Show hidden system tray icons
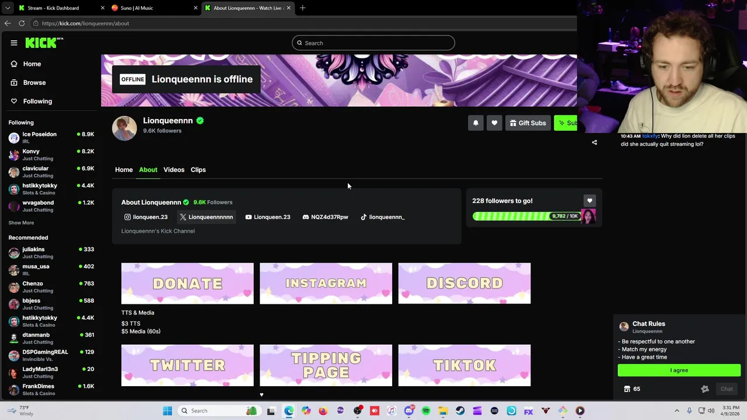Image resolution: width=747 pixels, height=420 pixels. pyautogui.click(x=677, y=411)
